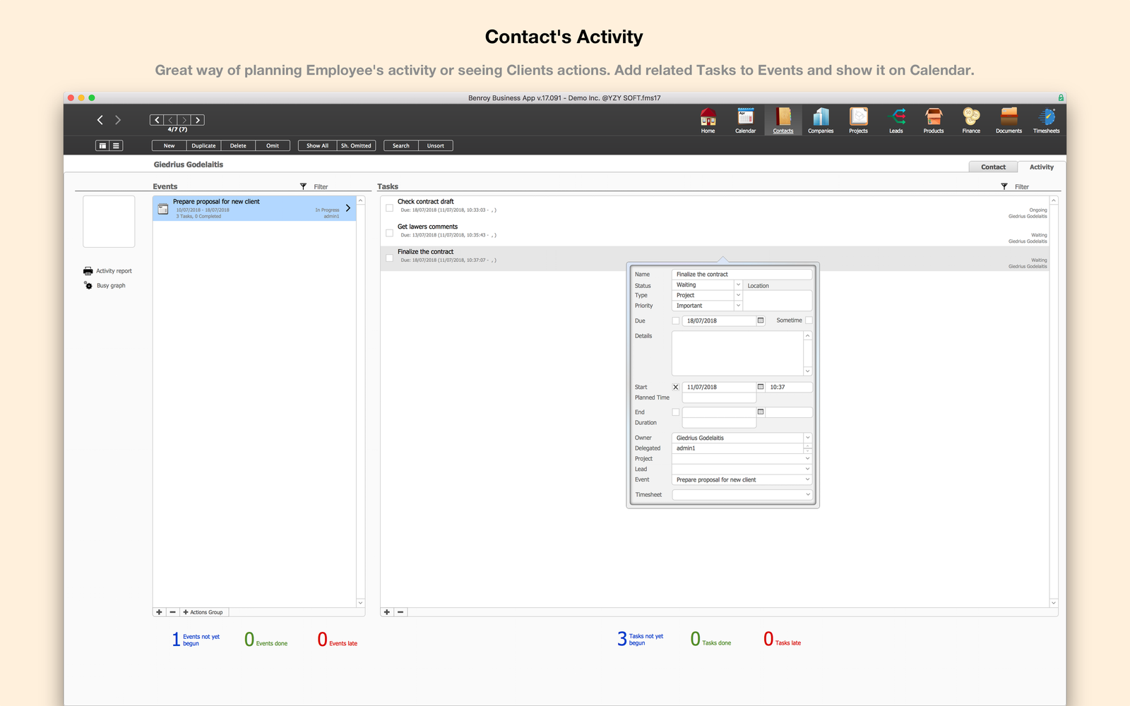Open the Companies module icon
This screenshot has width=1130, height=706.
821,118
